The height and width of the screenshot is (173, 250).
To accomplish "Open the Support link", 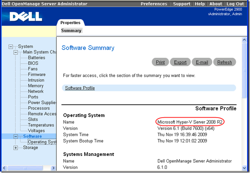I will 182,3.
